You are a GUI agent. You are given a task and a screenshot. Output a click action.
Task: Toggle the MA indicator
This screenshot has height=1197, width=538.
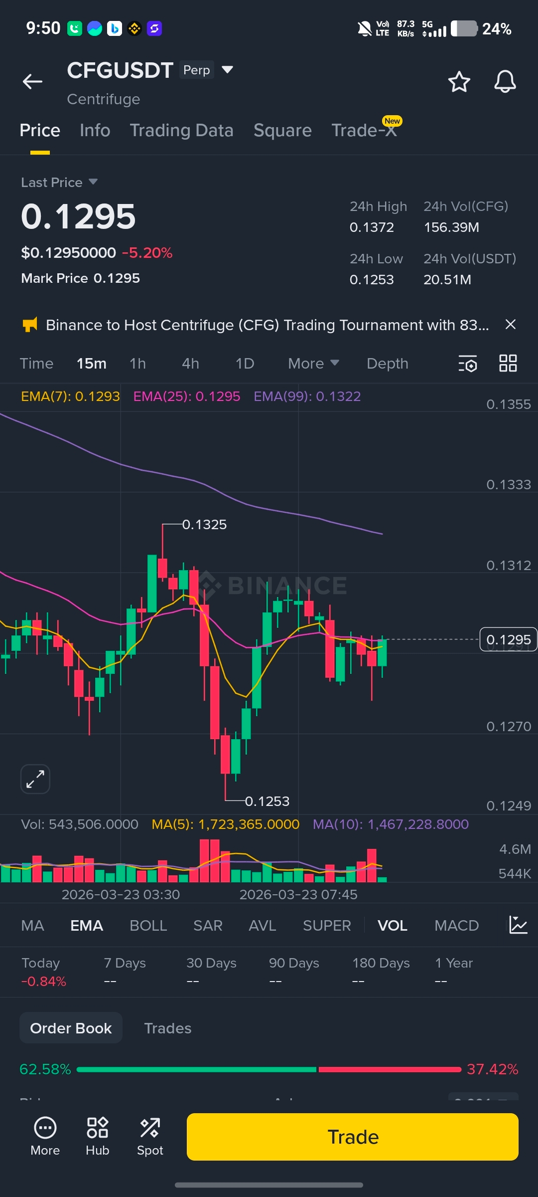click(33, 926)
